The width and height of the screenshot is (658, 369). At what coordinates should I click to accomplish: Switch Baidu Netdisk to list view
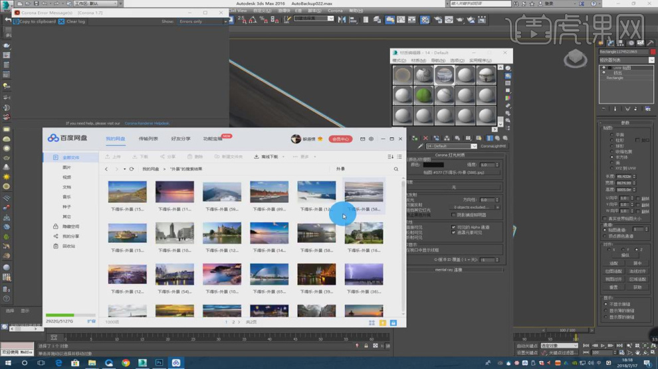pos(399,157)
